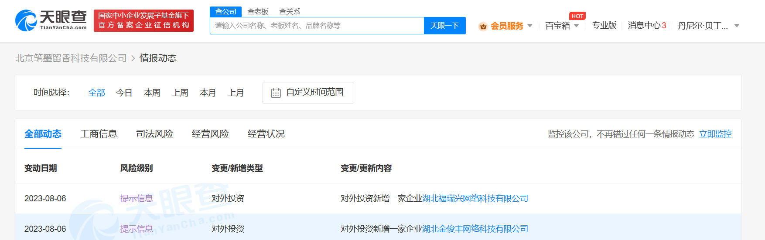
Task: Click the 立即监控 link
Action: (x=715, y=134)
